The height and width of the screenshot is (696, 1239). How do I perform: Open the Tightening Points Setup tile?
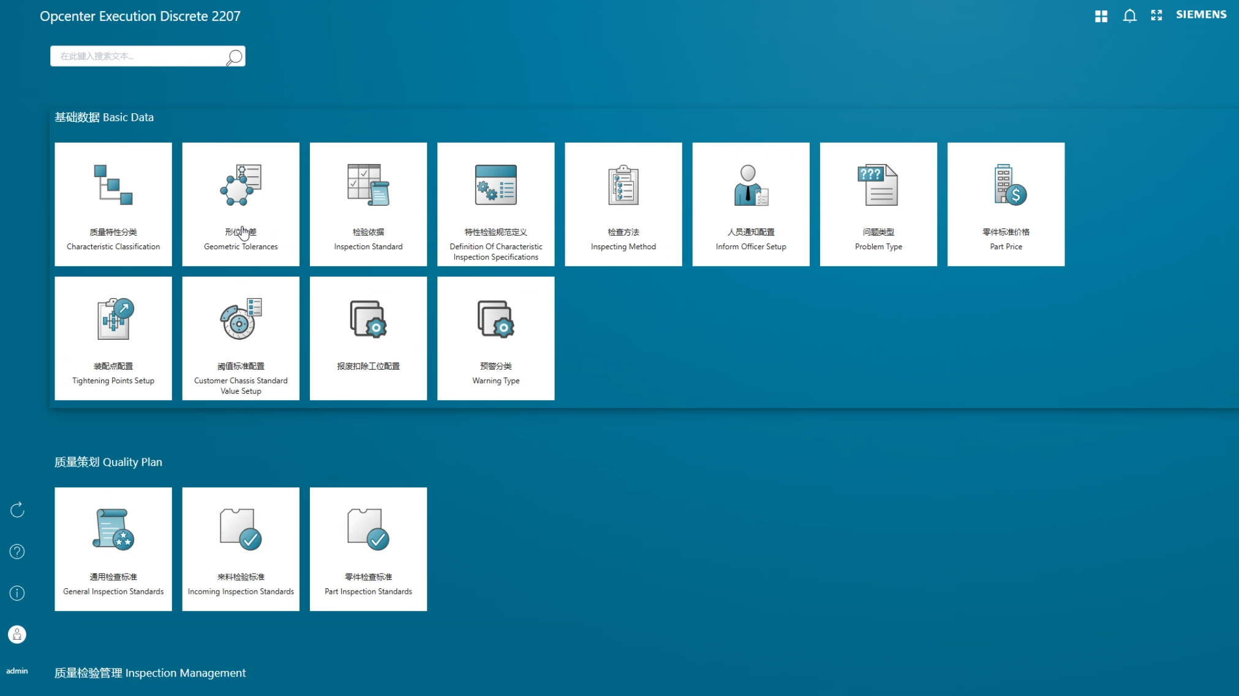113,338
